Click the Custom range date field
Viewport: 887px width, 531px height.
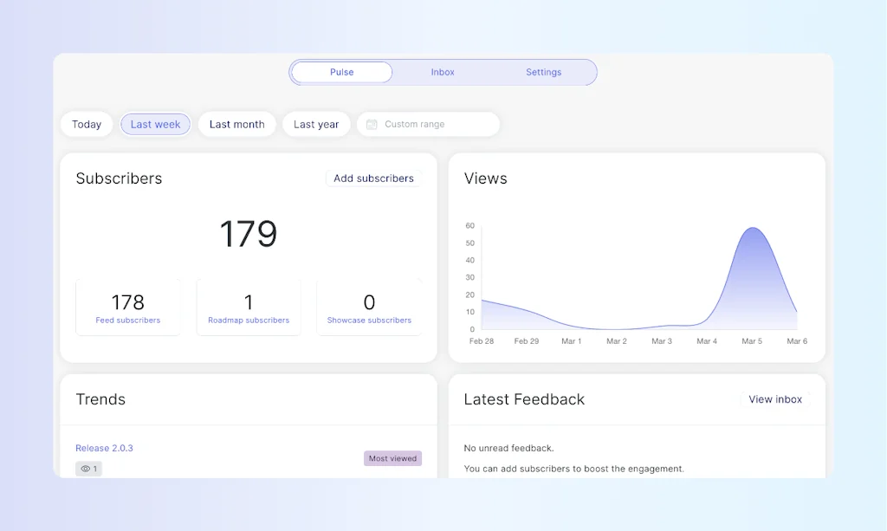point(431,125)
